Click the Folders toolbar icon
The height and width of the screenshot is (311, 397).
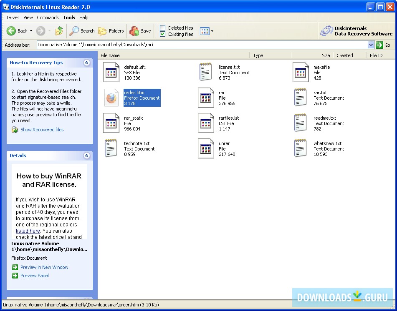click(101, 30)
